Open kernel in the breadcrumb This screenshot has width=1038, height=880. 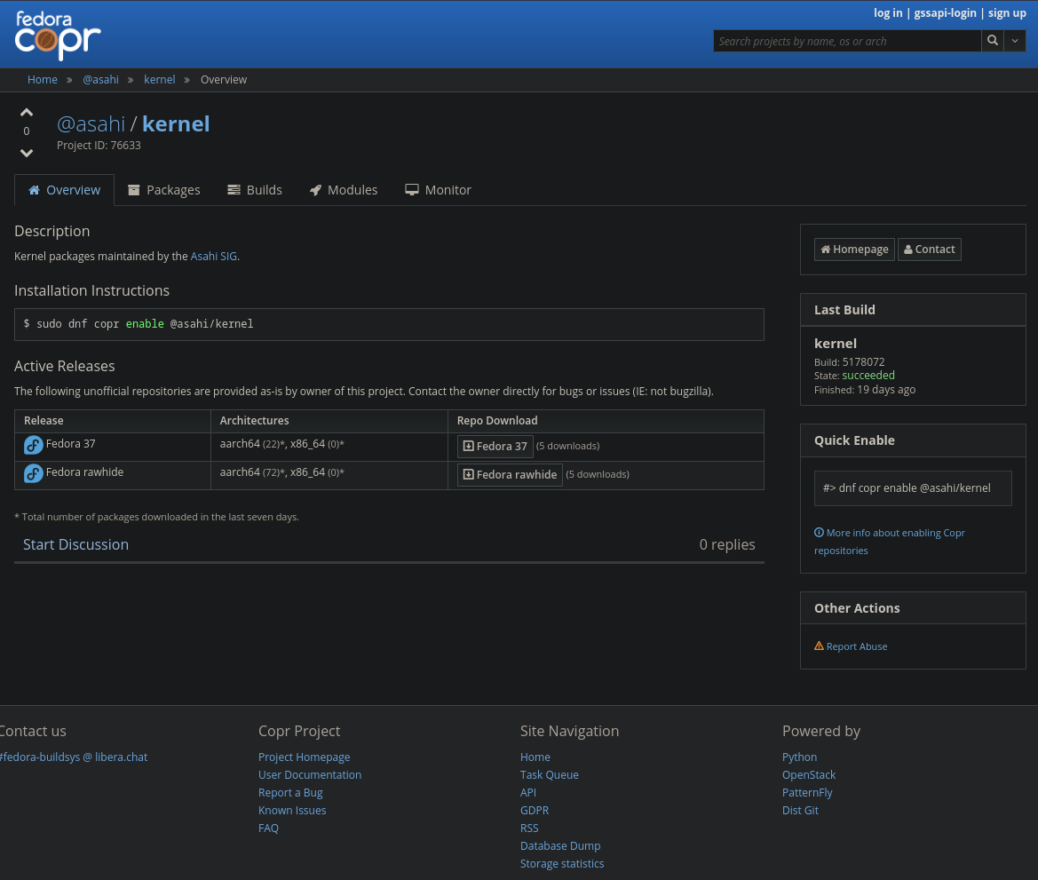160,79
